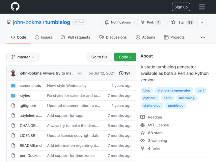
Task: Open the master branch selector
Action: tap(23, 57)
